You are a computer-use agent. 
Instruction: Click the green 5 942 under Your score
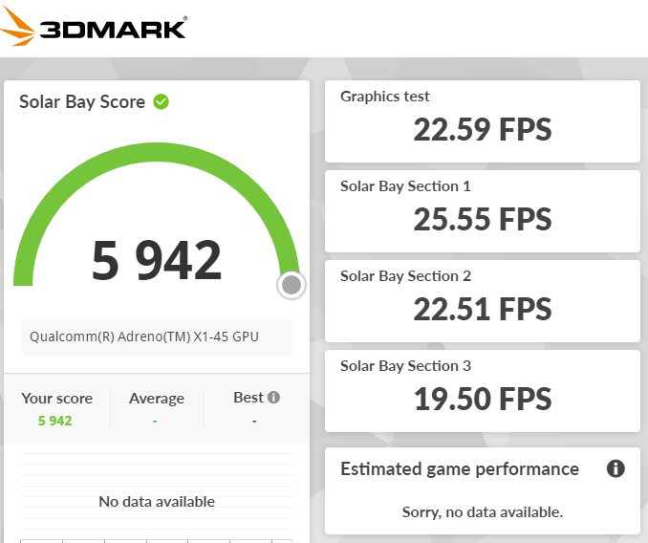[x=55, y=421]
